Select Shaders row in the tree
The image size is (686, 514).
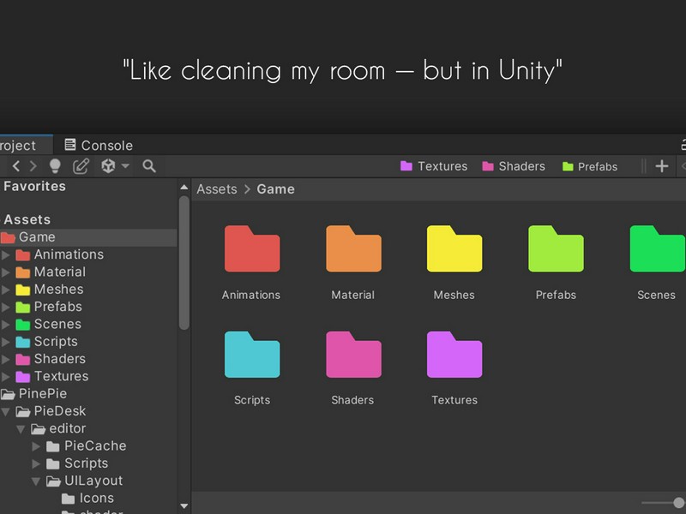tap(88, 359)
